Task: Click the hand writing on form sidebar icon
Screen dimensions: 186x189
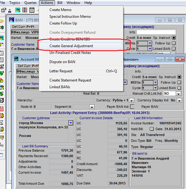Action: 2,66
